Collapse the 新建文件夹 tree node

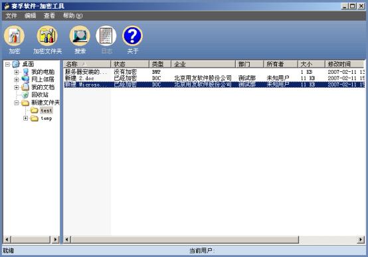(x=17, y=103)
